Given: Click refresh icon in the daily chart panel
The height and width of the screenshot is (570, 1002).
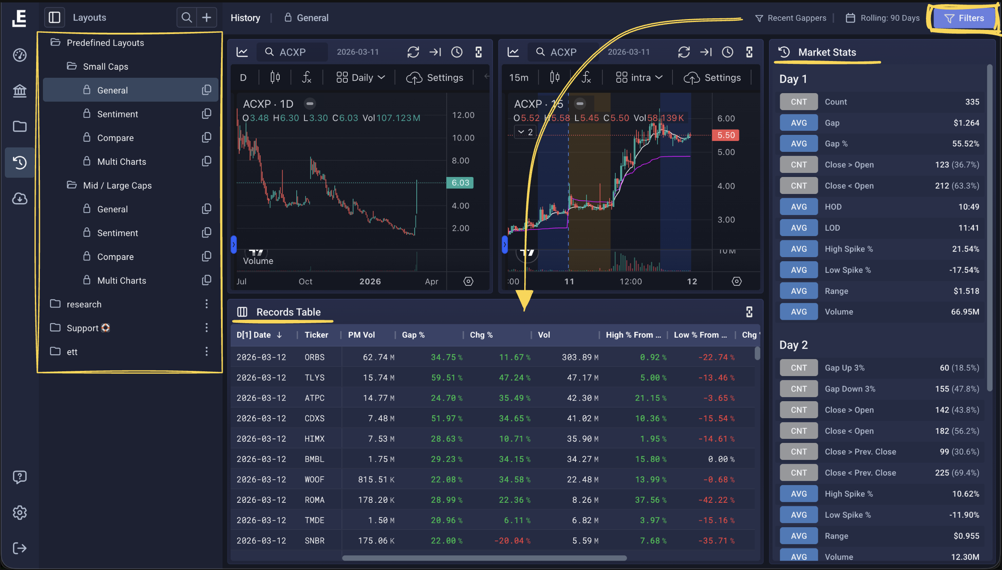Looking at the screenshot, I should (x=413, y=52).
